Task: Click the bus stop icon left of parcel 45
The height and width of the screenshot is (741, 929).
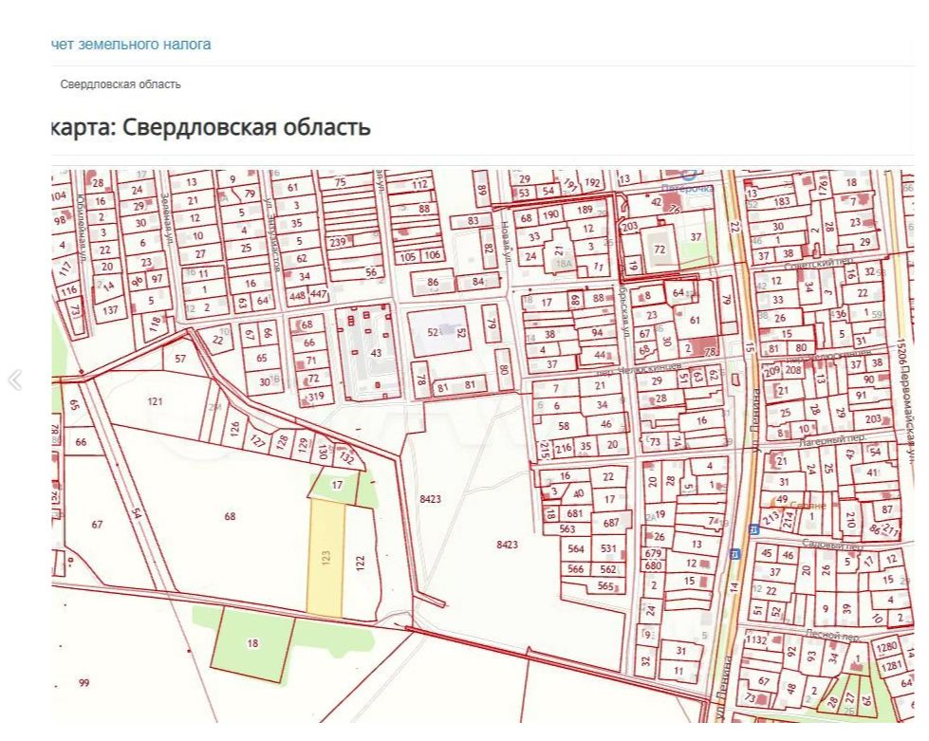Action: [734, 554]
